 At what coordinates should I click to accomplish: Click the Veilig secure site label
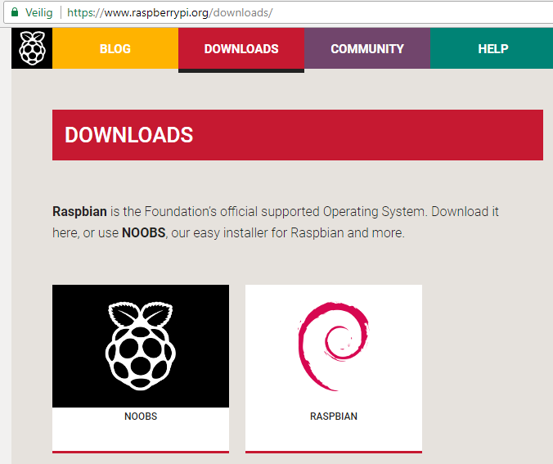[38, 13]
